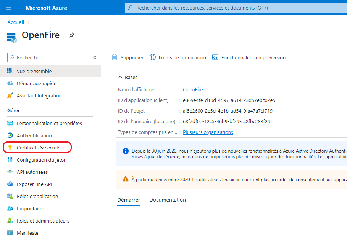Open Démarrage rapide
The height and width of the screenshot is (240, 347).
tap(37, 83)
